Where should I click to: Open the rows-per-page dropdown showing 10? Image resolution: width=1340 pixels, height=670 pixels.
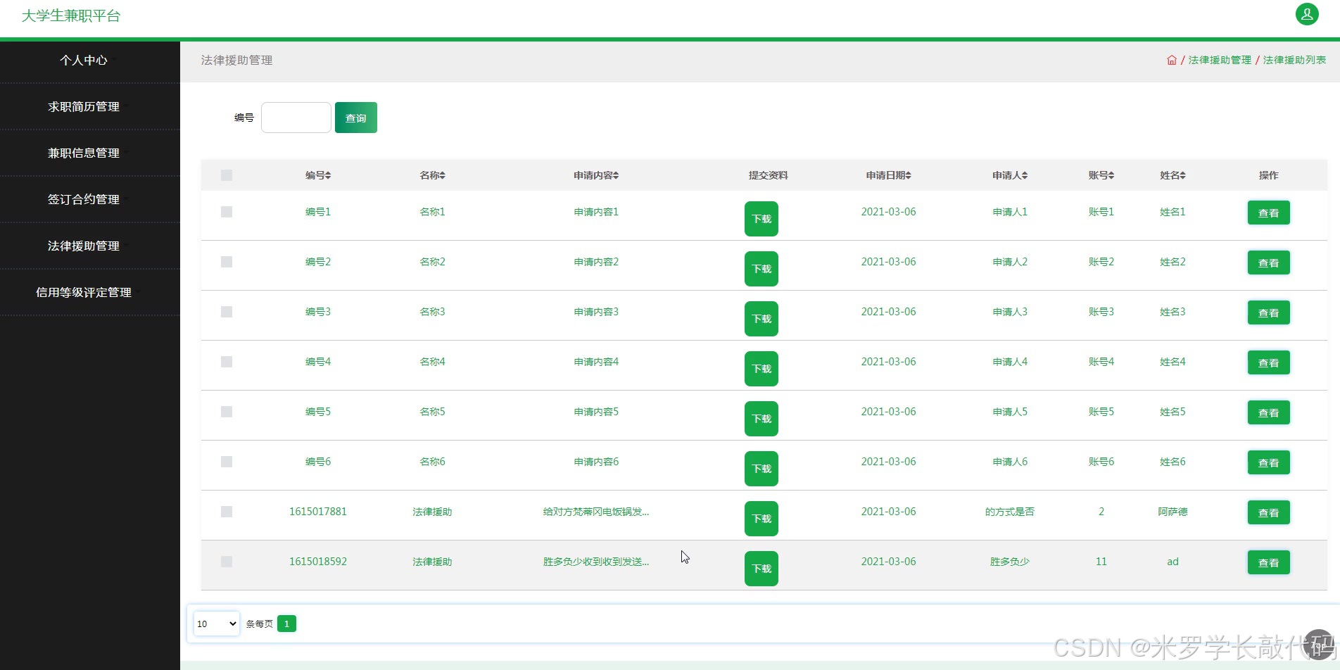217,624
